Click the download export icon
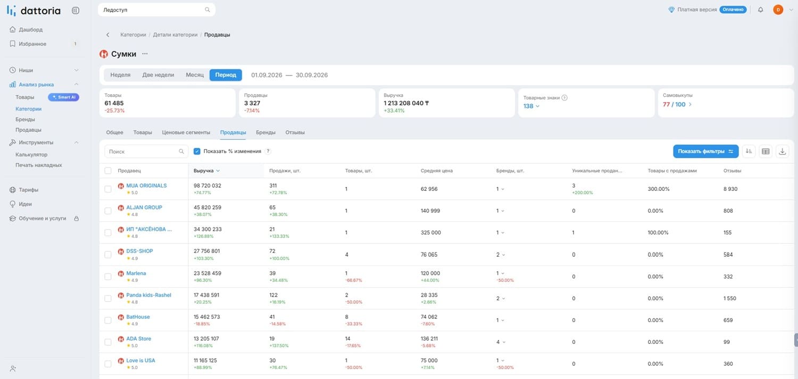This screenshot has height=379, width=798. click(x=783, y=151)
